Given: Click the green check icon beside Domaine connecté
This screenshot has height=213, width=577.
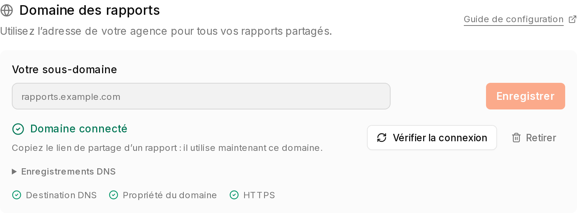Looking at the screenshot, I should click(18, 129).
